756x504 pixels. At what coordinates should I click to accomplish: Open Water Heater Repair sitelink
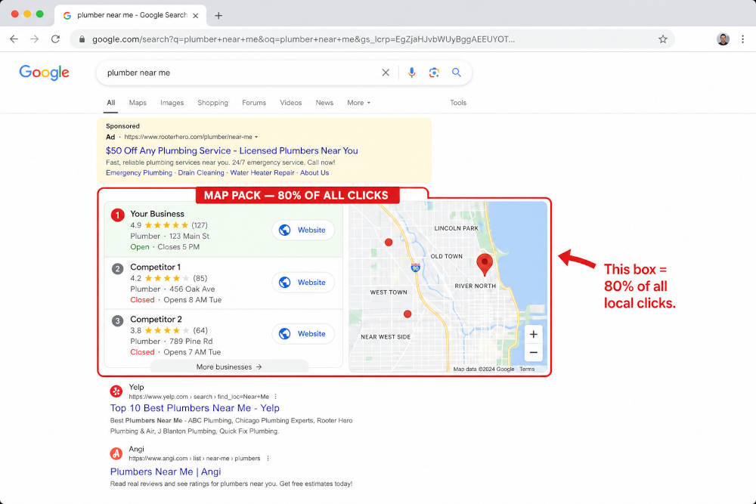(x=262, y=172)
